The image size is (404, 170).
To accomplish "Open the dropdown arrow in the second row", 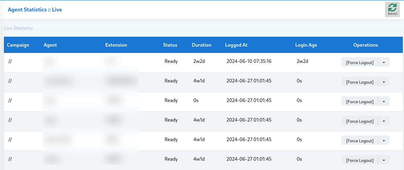I will pos(384,82).
